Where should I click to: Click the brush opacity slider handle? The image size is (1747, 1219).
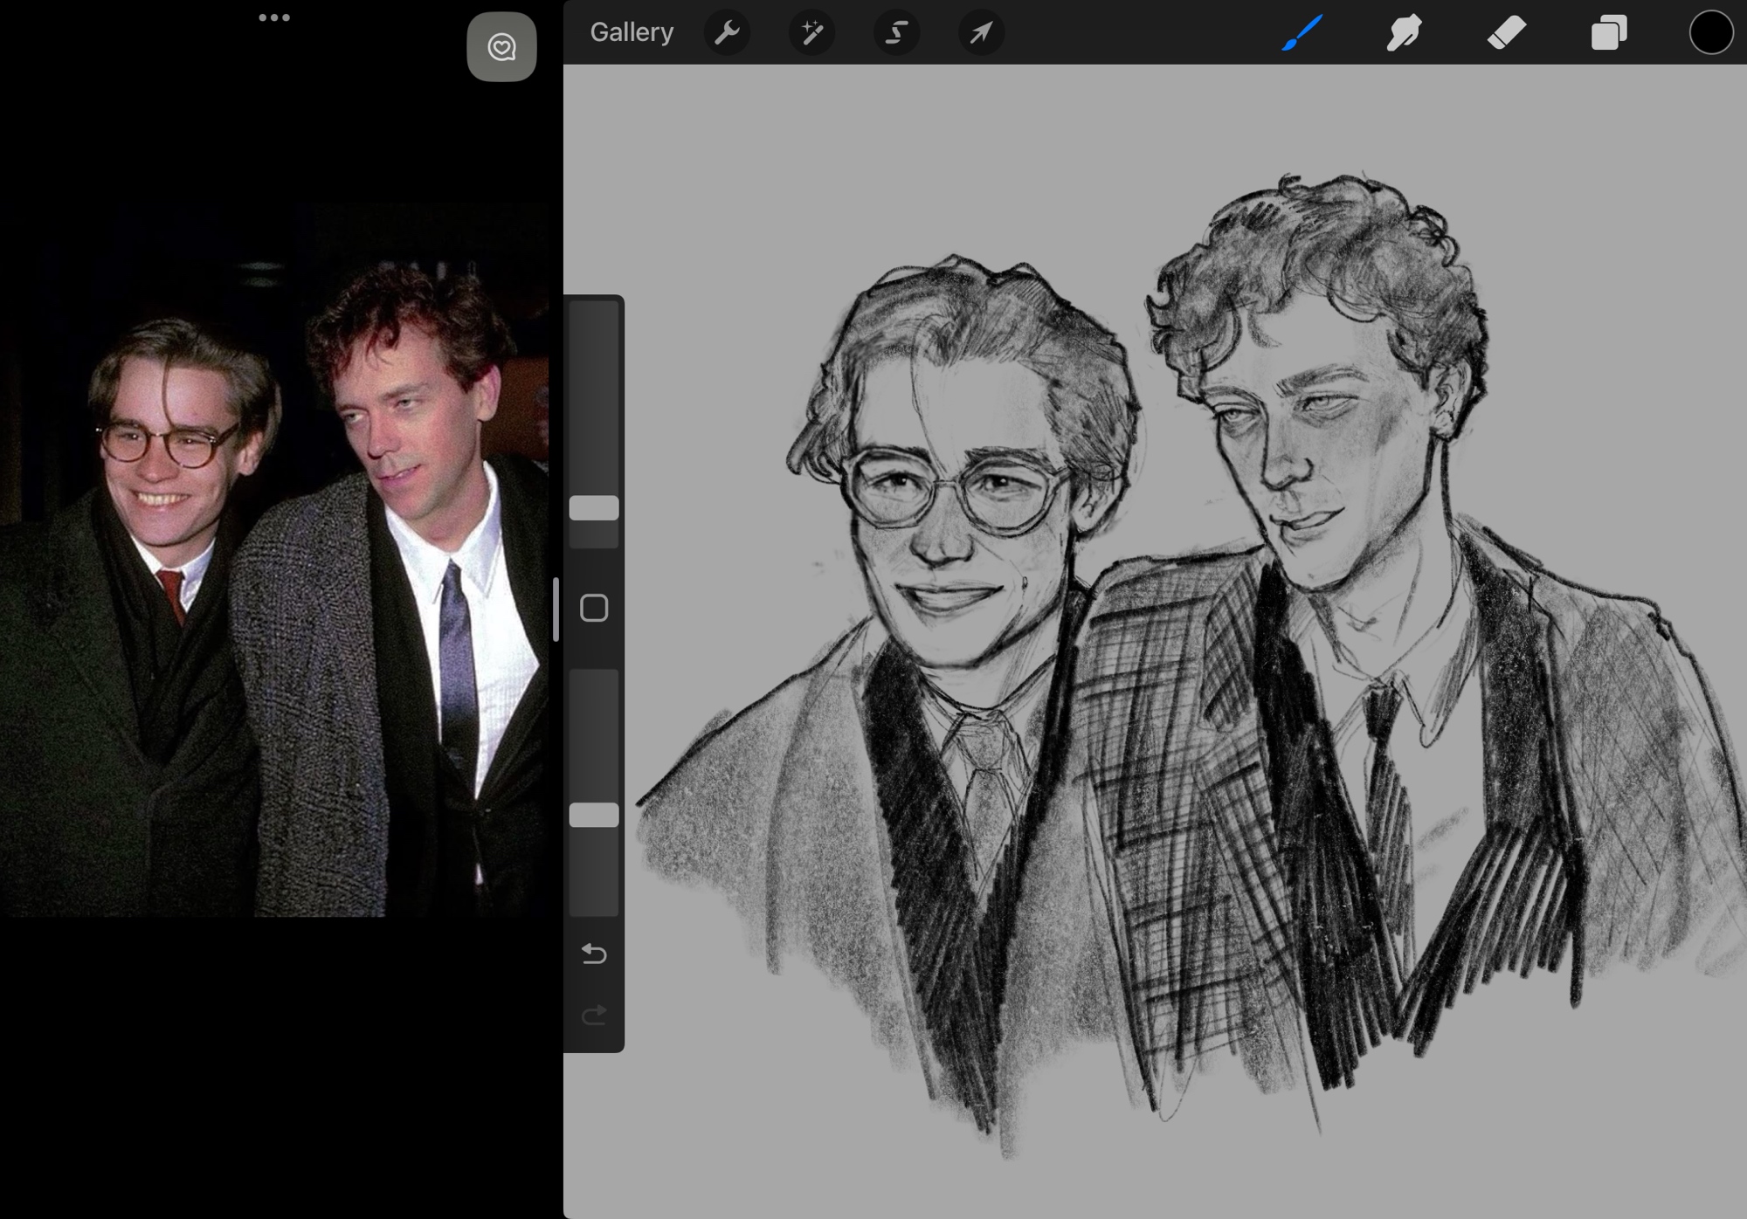coord(594,815)
